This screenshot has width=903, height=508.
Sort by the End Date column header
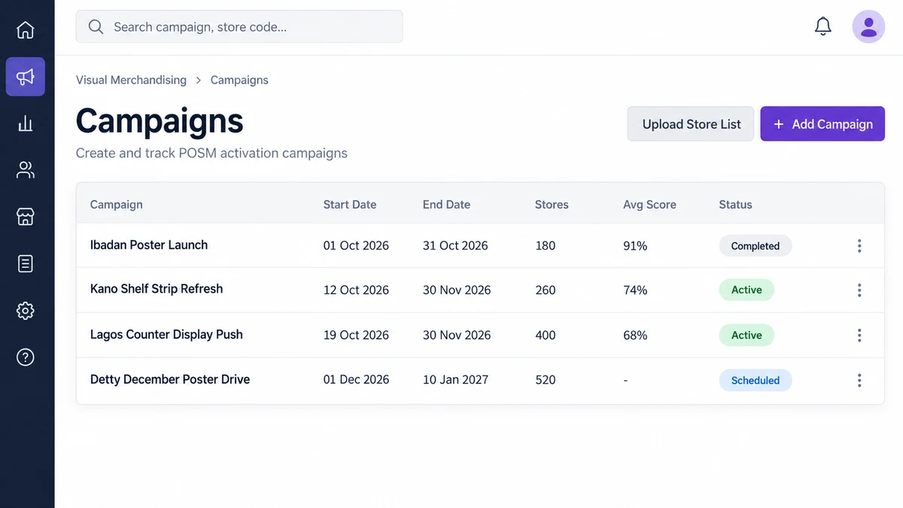pyautogui.click(x=446, y=204)
